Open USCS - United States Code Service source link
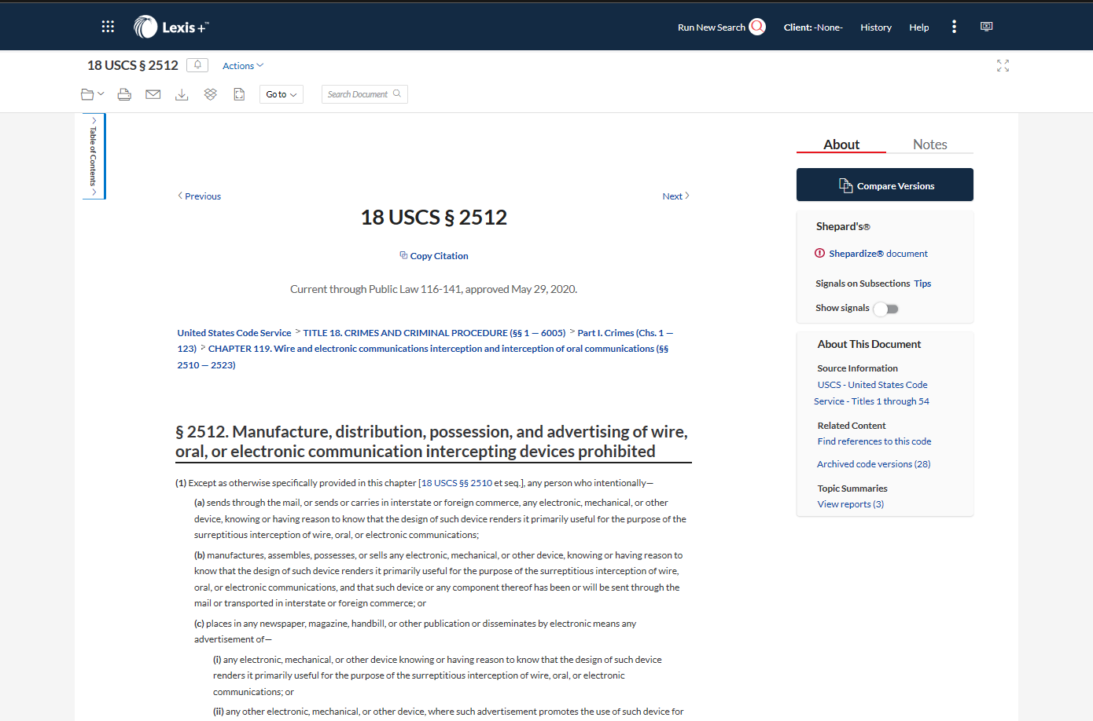Viewport: 1093px width, 721px height. (872, 393)
